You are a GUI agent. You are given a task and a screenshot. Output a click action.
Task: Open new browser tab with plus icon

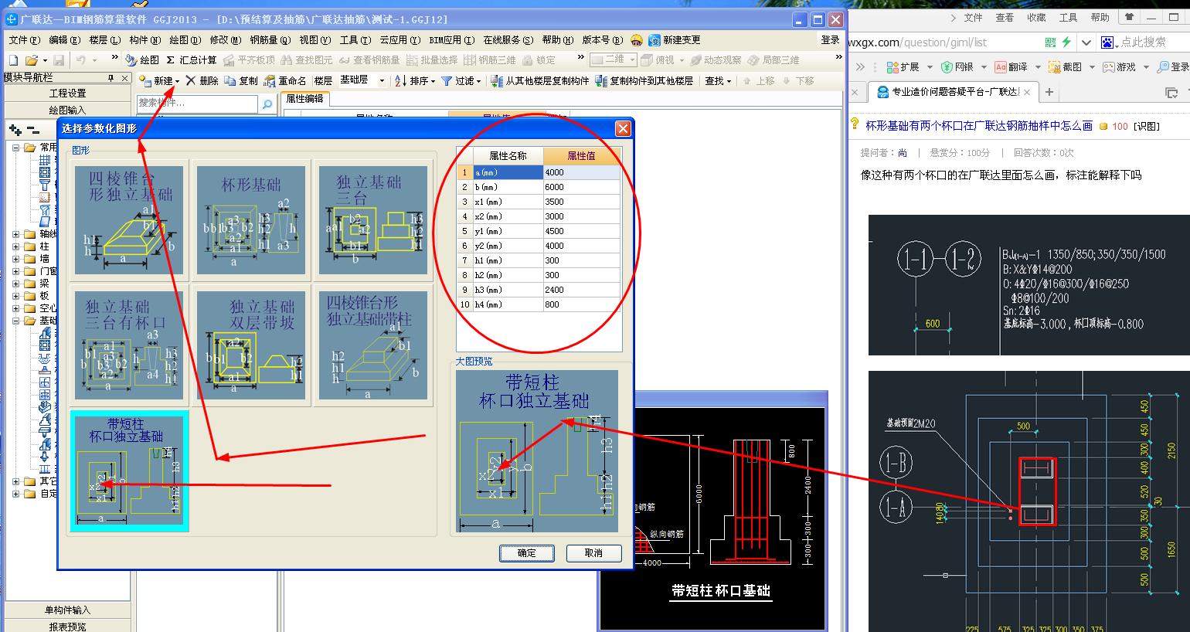pyautogui.click(x=1049, y=92)
